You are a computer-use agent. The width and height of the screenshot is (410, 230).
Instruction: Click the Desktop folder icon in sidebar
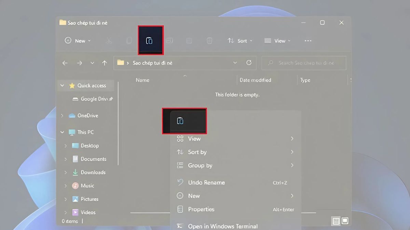point(75,145)
